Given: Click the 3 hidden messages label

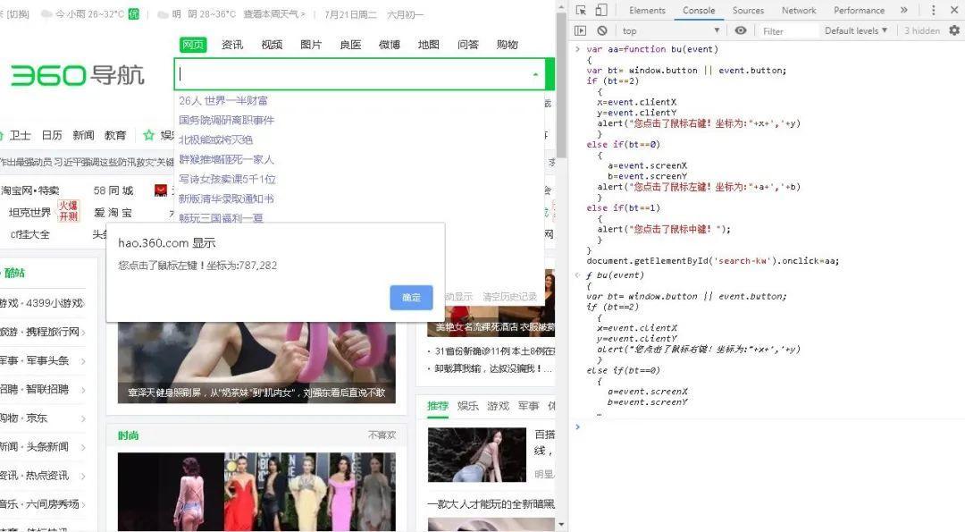Looking at the screenshot, I should click(x=921, y=30).
